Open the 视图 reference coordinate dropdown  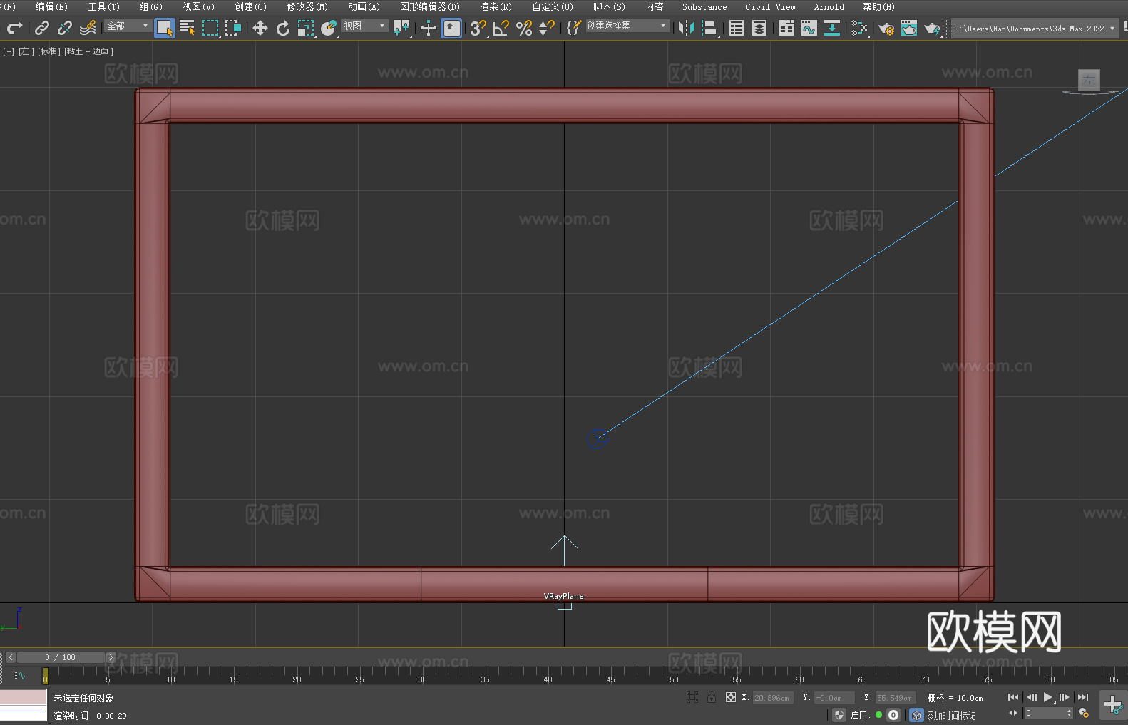364,26
